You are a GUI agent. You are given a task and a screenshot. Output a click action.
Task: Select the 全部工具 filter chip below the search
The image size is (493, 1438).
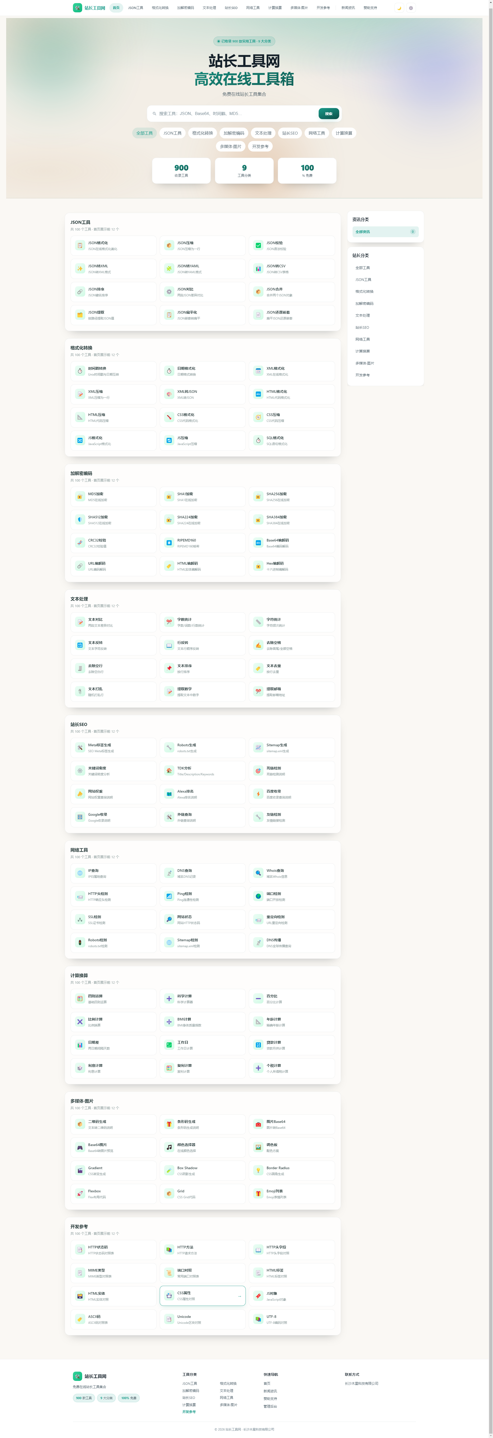point(145,133)
